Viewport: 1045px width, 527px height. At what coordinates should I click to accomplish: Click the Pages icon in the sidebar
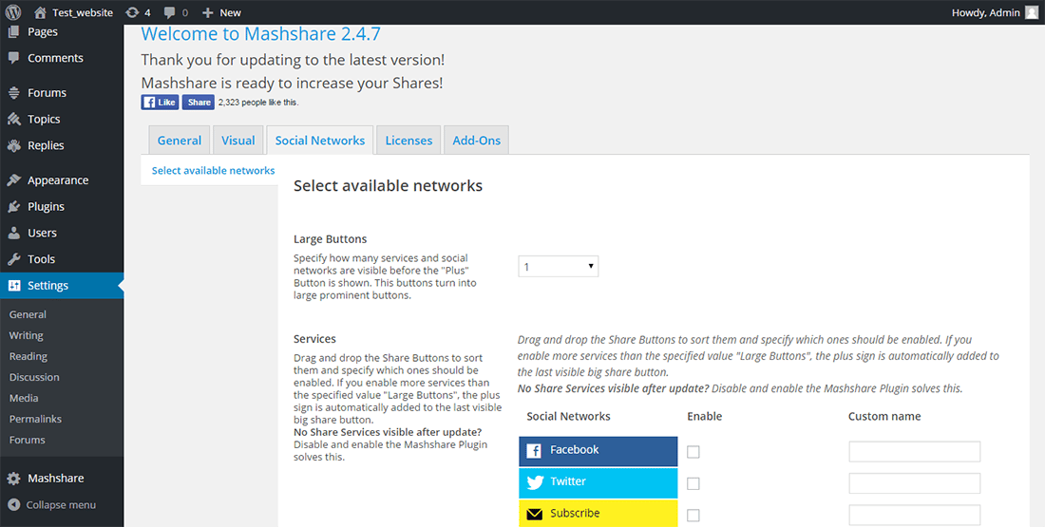13,31
